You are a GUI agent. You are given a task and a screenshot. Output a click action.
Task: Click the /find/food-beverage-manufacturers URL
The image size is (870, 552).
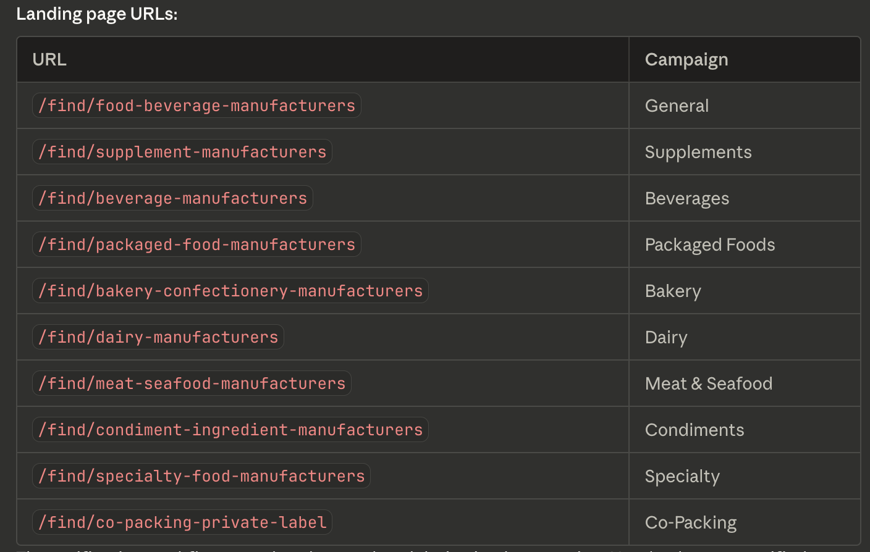tap(196, 106)
